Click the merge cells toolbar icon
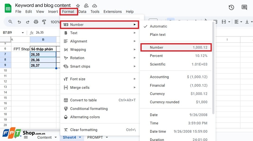253x141 pixels. tap(224, 22)
